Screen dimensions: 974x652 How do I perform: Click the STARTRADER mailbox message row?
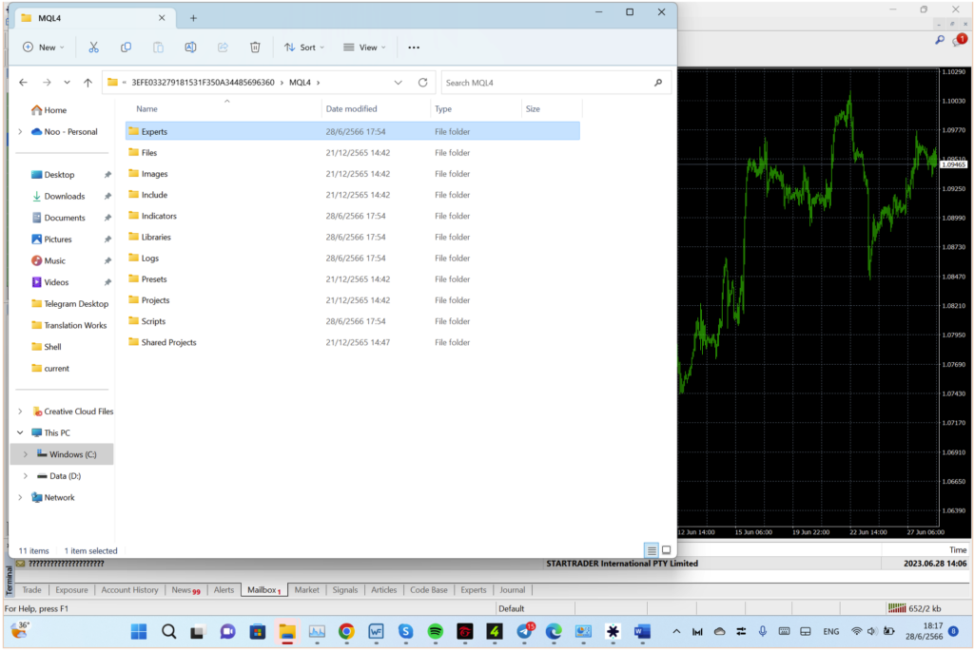tap(491, 564)
